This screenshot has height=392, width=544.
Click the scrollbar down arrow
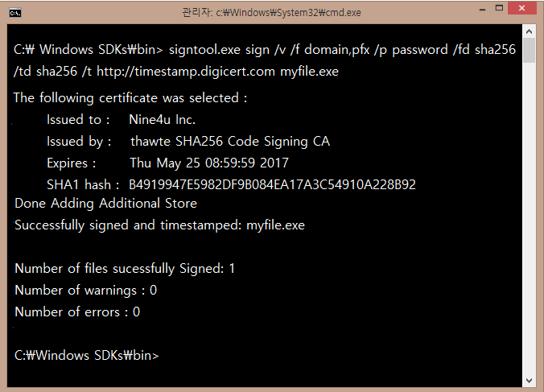click(529, 381)
